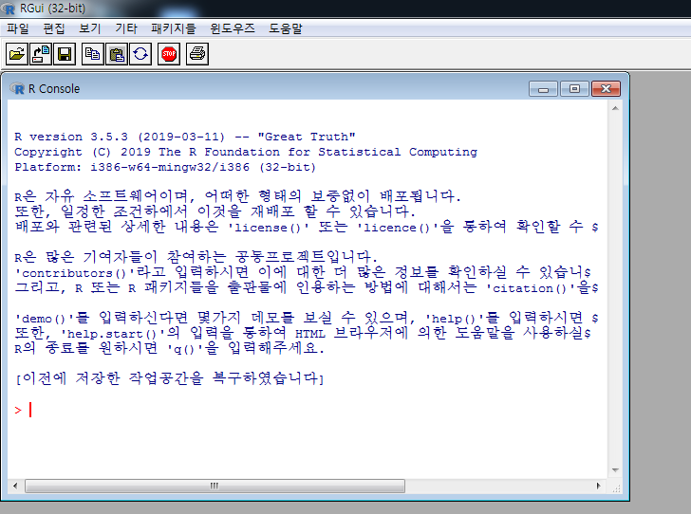The width and height of the screenshot is (691, 514).
Task: Open the 패키지들 menu
Action: [173, 28]
